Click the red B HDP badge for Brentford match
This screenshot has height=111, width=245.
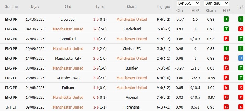226,39
